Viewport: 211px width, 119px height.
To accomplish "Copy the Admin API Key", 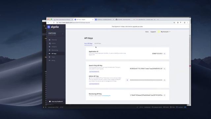I will tap(165, 80).
